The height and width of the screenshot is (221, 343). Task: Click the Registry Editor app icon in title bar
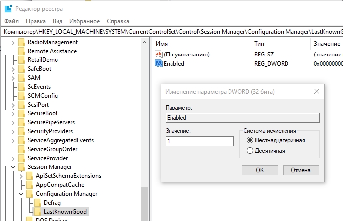point(8,9)
